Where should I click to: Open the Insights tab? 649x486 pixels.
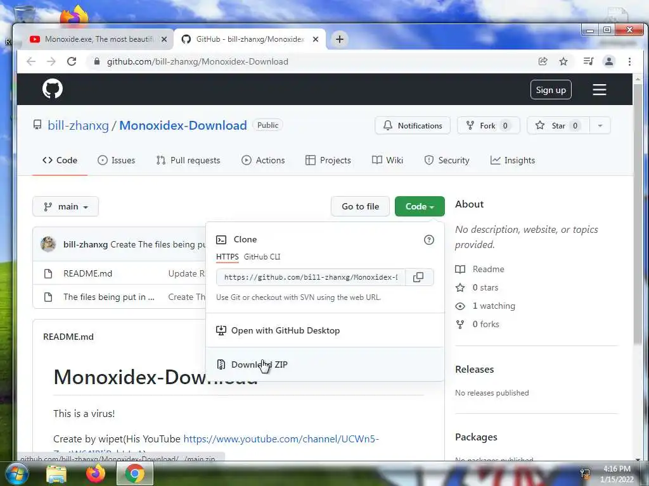(513, 160)
